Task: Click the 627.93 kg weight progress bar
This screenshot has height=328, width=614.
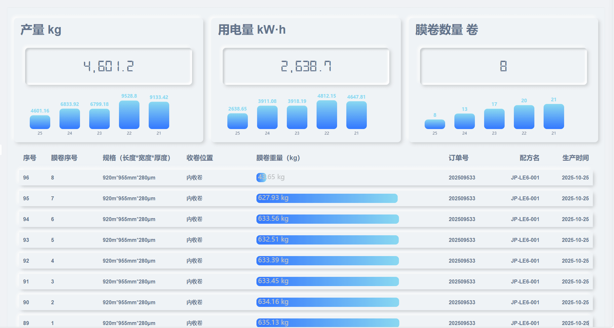Action: [x=327, y=198]
